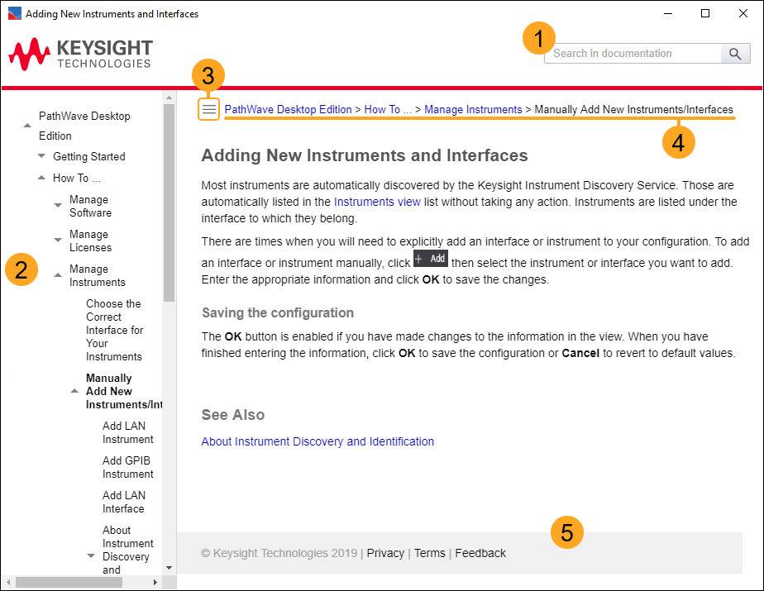Click inside the Search in documentation field

(633, 54)
